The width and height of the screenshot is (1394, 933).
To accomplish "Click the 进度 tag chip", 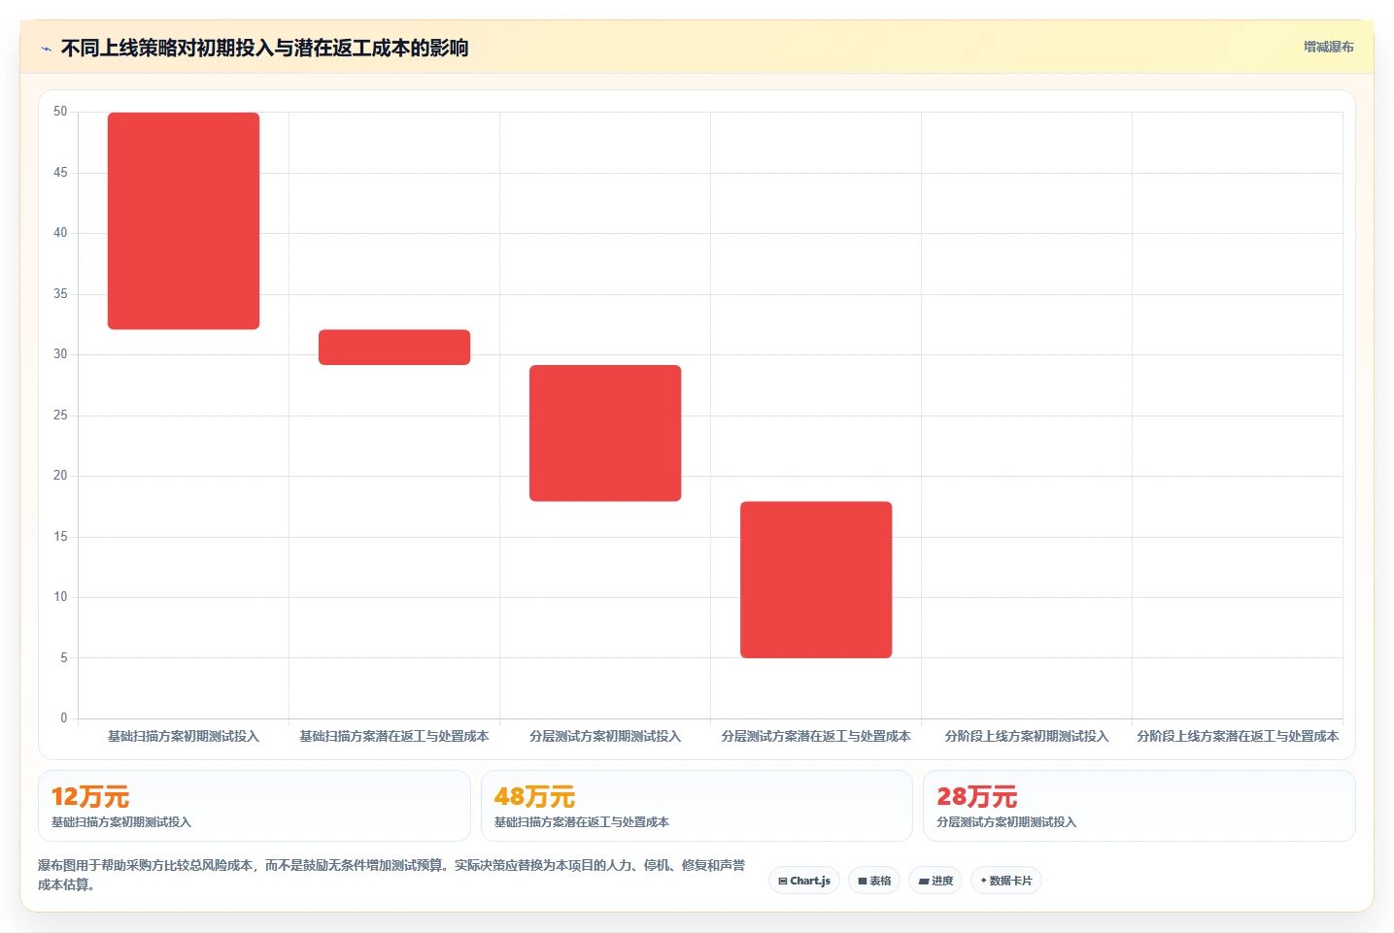I will click(935, 881).
